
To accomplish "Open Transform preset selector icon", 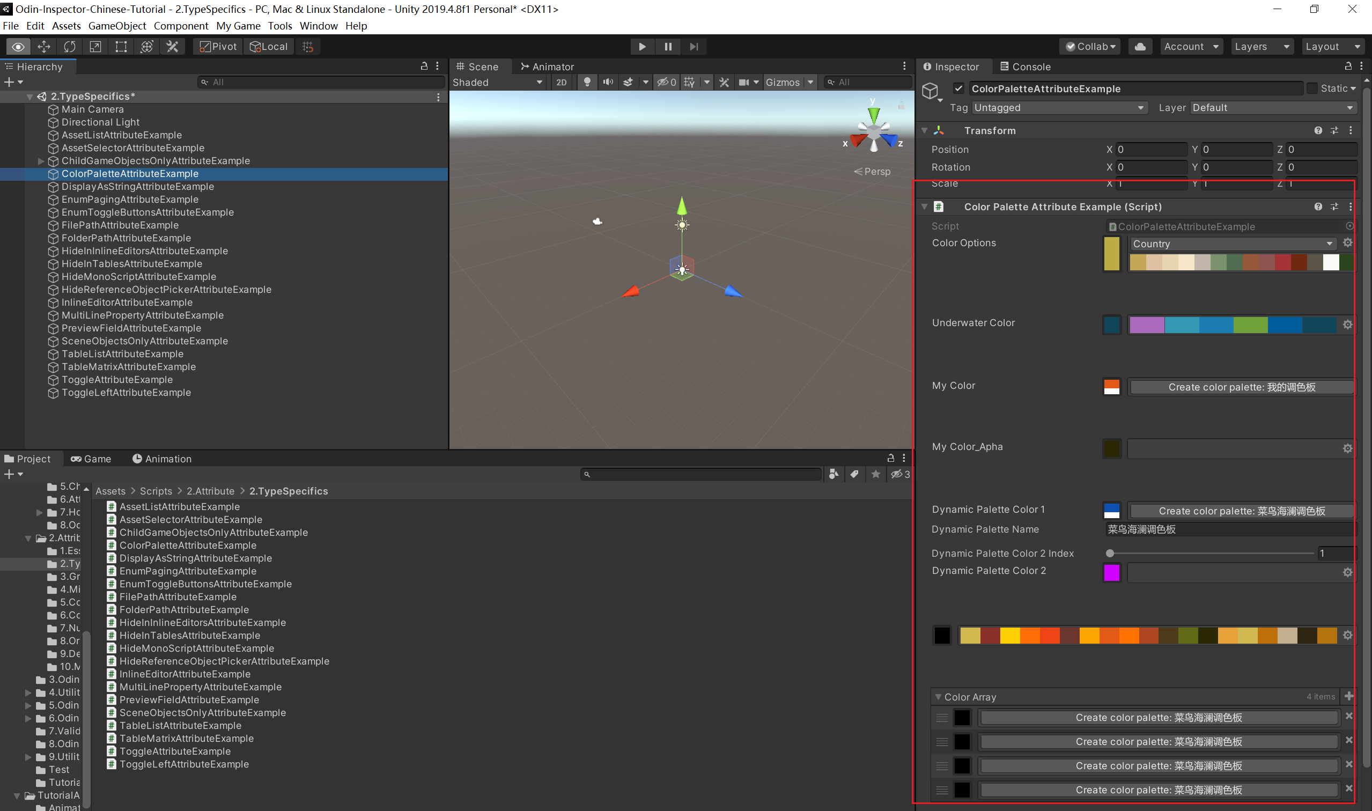I will 1334,130.
